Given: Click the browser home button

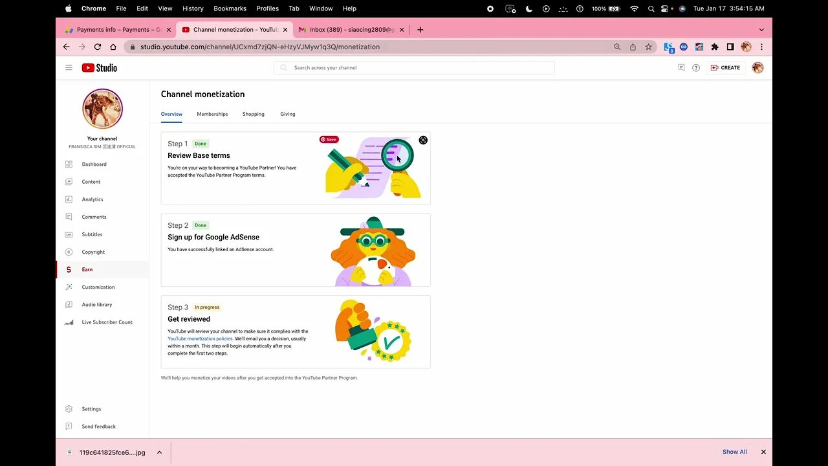Looking at the screenshot, I should coord(113,47).
